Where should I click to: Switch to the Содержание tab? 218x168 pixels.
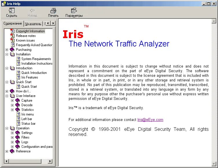point(13,23)
